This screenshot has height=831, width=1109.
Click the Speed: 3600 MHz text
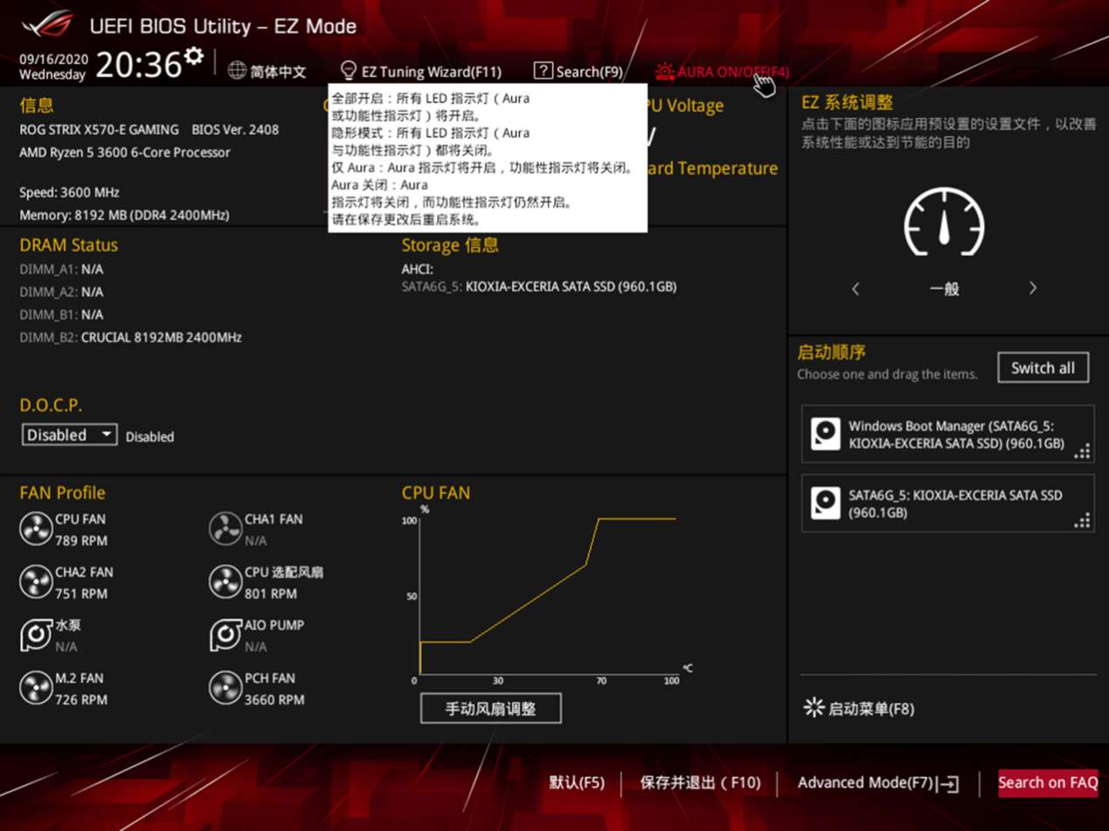tap(69, 192)
